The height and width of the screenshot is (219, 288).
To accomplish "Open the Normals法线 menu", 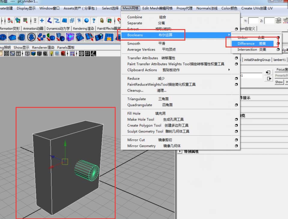I will [x=207, y=8].
